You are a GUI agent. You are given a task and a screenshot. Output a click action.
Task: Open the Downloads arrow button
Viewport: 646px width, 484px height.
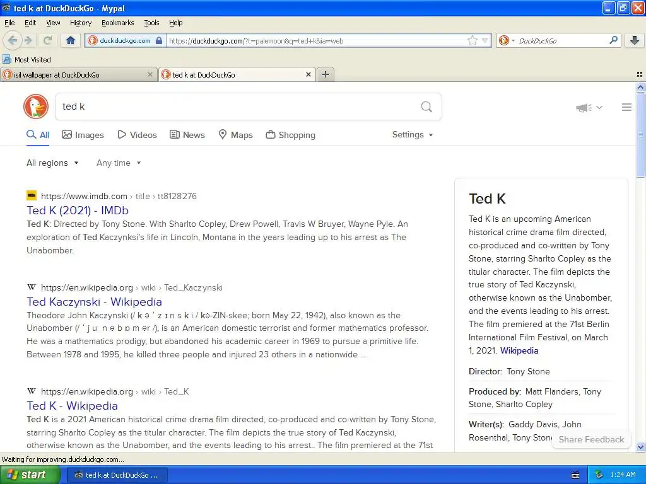click(635, 40)
